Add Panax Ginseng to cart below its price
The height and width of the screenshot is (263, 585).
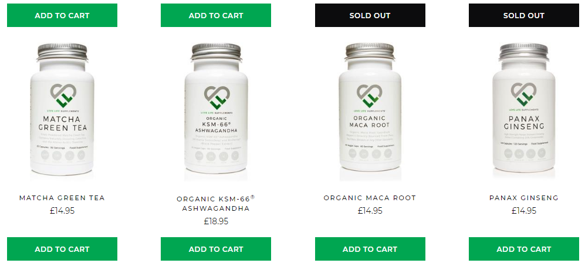524,249
